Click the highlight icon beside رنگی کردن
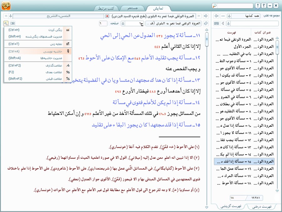Screen dimensions: 282x212 click(x=68, y=30)
